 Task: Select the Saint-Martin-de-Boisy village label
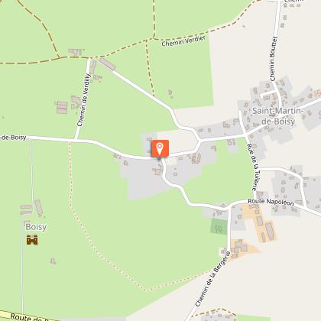[277, 116]
